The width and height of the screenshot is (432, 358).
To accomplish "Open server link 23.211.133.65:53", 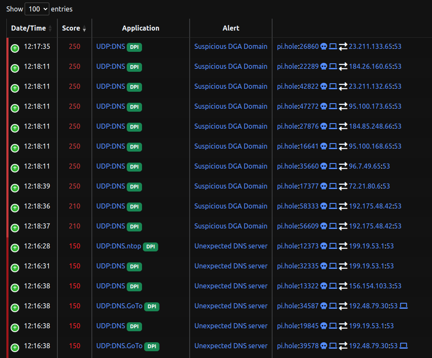I will [x=375, y=47].
